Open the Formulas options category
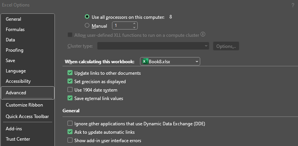The image size is (298, 146). coord(15,30)
